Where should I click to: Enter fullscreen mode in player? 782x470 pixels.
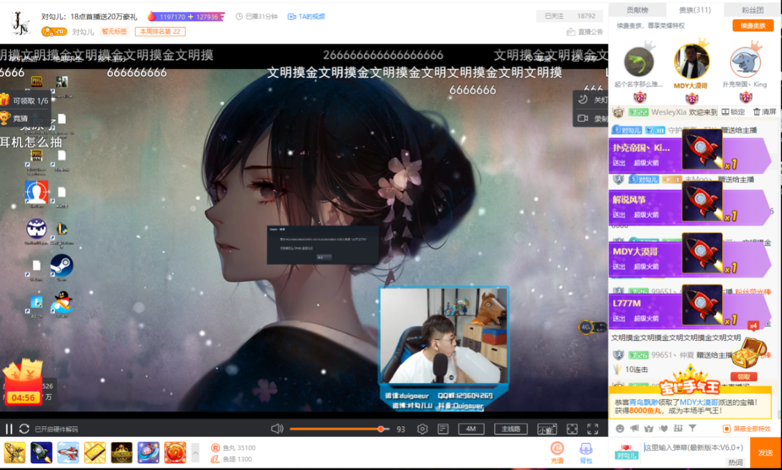click(593, 429)
